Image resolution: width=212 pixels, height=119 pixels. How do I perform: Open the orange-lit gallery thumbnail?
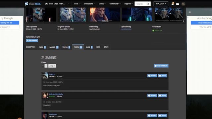click(105, 15)
